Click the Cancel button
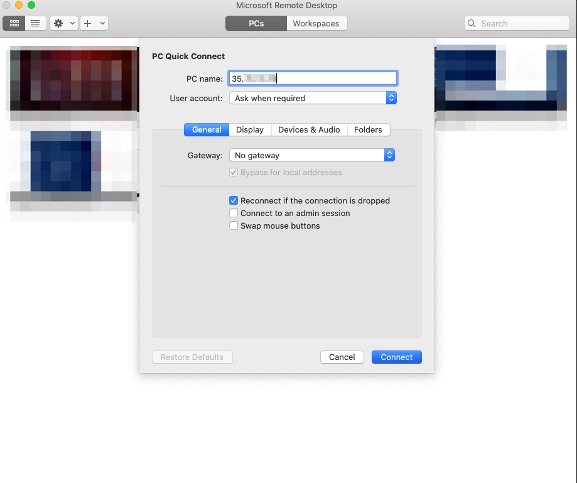577x483 pixels. point(342,357)
